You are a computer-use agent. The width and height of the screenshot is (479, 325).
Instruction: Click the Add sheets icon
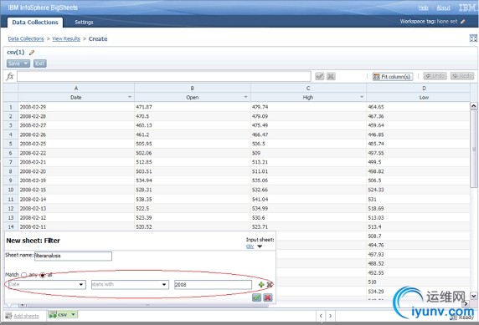[x=8, y=316]
